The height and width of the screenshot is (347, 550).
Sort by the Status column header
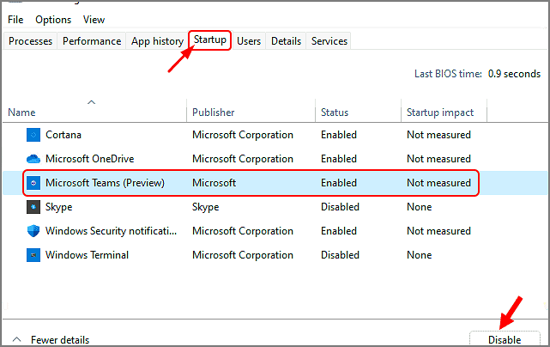coord(335,113)
